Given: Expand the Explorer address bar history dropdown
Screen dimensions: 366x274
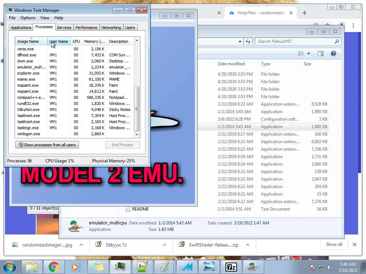Looking at the screenshot, I should 240,41.
